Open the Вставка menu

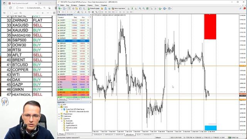click(74, 5)
